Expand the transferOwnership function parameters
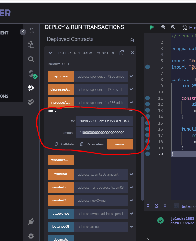Screen dimensions: 196x241 pyautogui.click(x=131, y=200)
